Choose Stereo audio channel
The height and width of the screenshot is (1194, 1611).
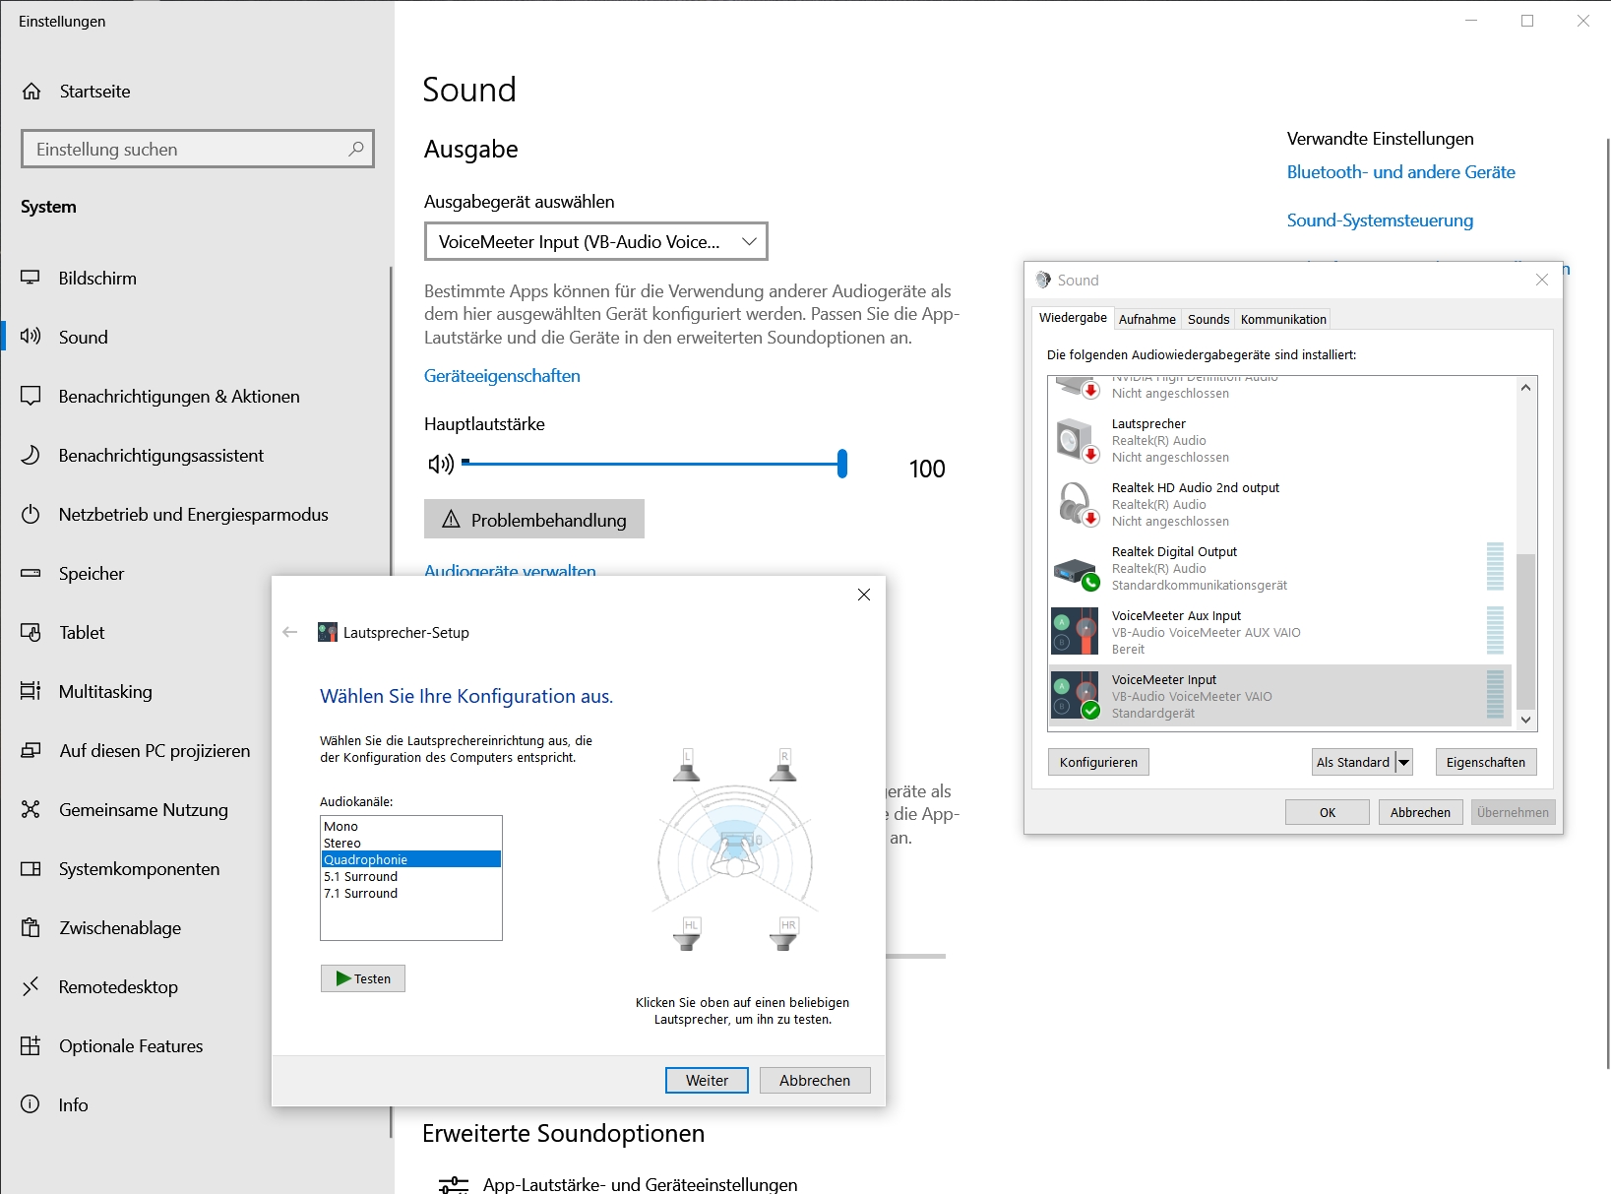click(x=411, y=844)
